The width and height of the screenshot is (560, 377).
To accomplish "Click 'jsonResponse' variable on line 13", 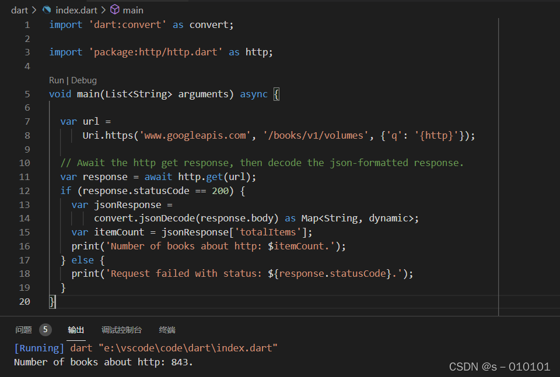I will click(x=128, y=205).
